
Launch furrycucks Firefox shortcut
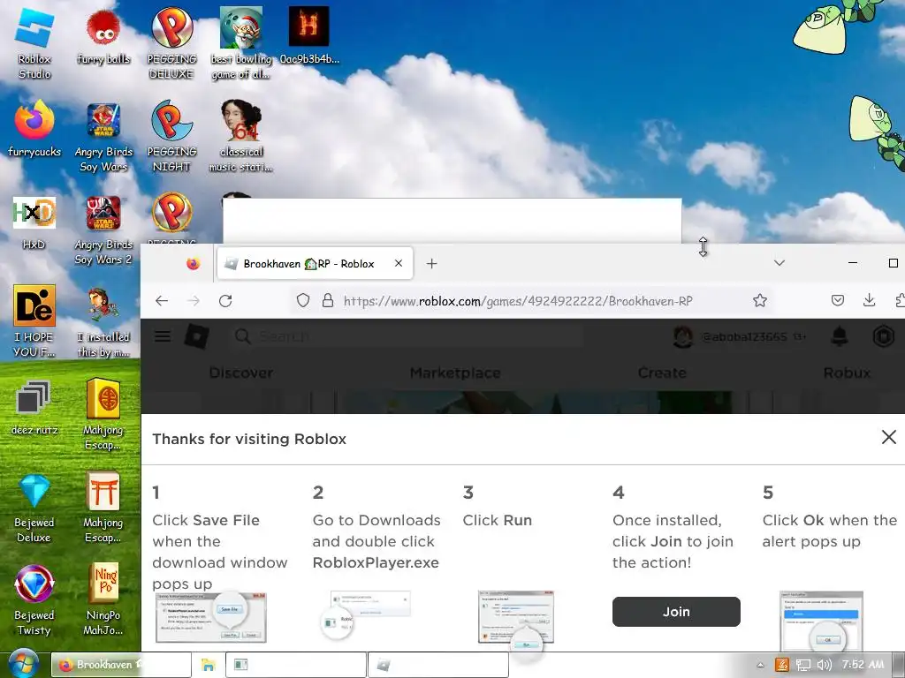coord(34,128)
